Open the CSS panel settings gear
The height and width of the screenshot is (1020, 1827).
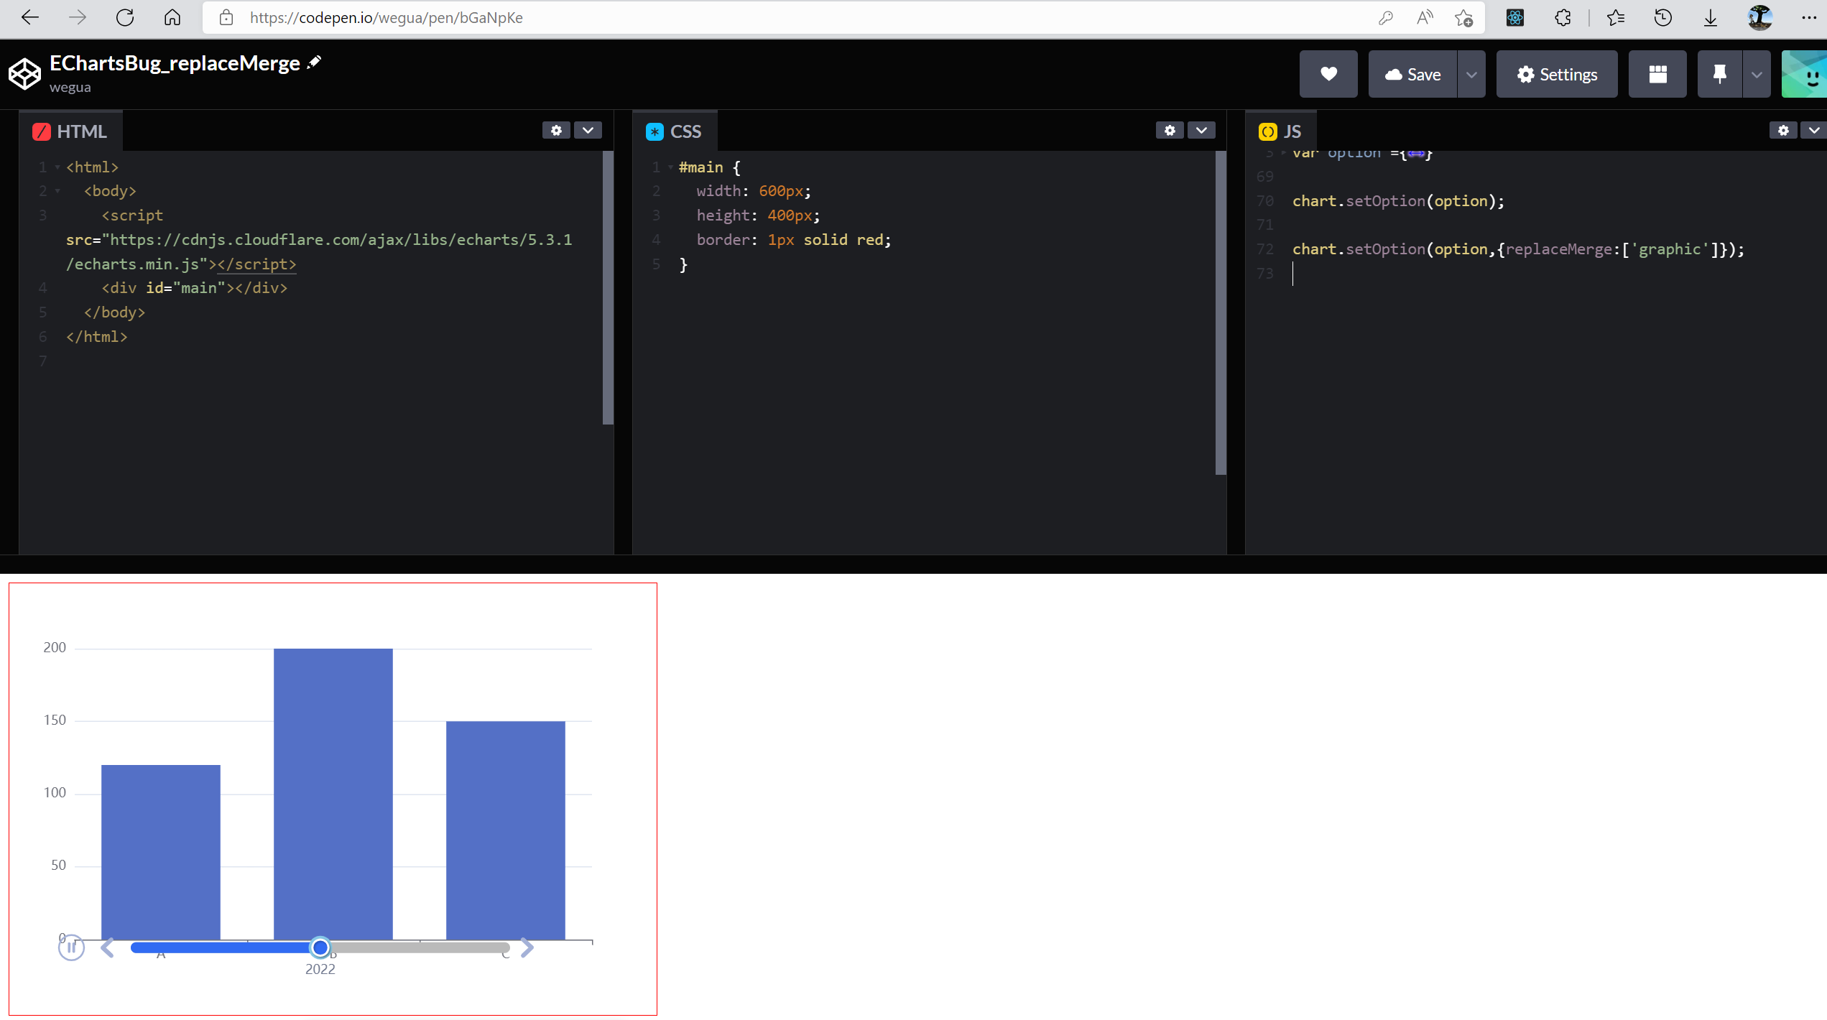[x=1170, y=130]
